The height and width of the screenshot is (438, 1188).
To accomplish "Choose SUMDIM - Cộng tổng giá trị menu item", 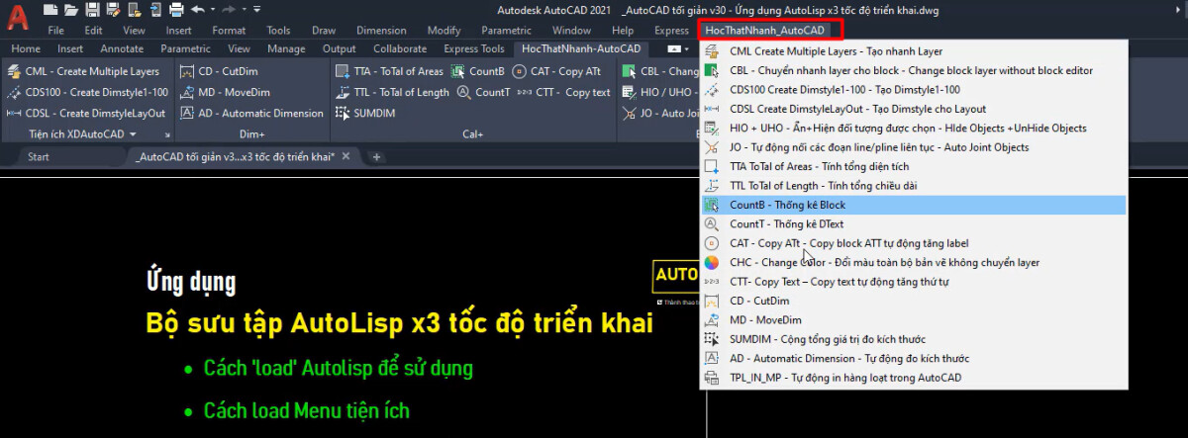I will (x=914, y=339).
